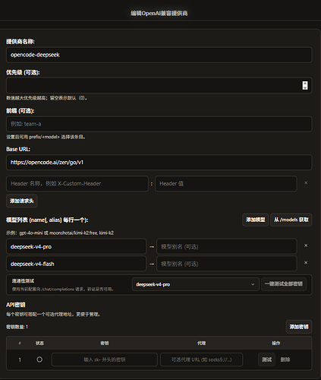Click the deepseek-v4-pro model name field

point(76,246)
